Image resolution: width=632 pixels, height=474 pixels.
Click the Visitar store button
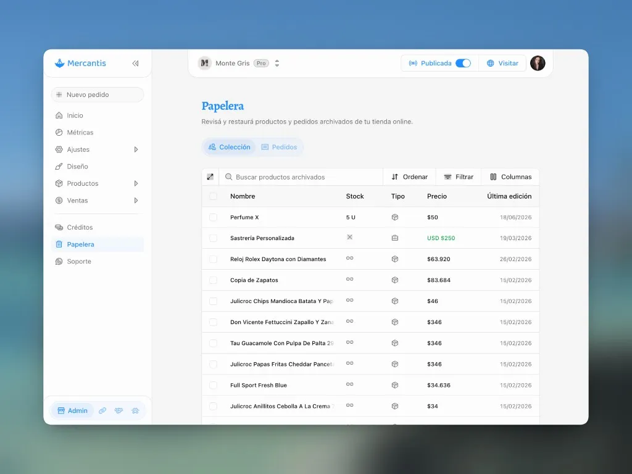point(502,64)
